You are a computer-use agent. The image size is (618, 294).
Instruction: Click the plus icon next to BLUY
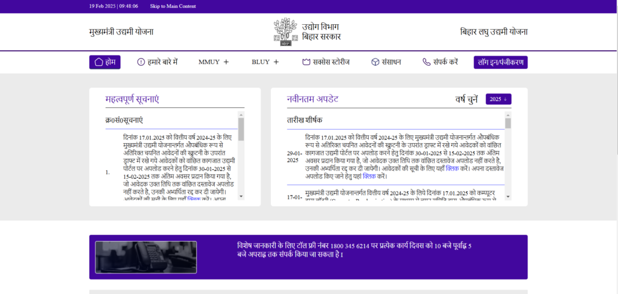(x=276, y=62)
